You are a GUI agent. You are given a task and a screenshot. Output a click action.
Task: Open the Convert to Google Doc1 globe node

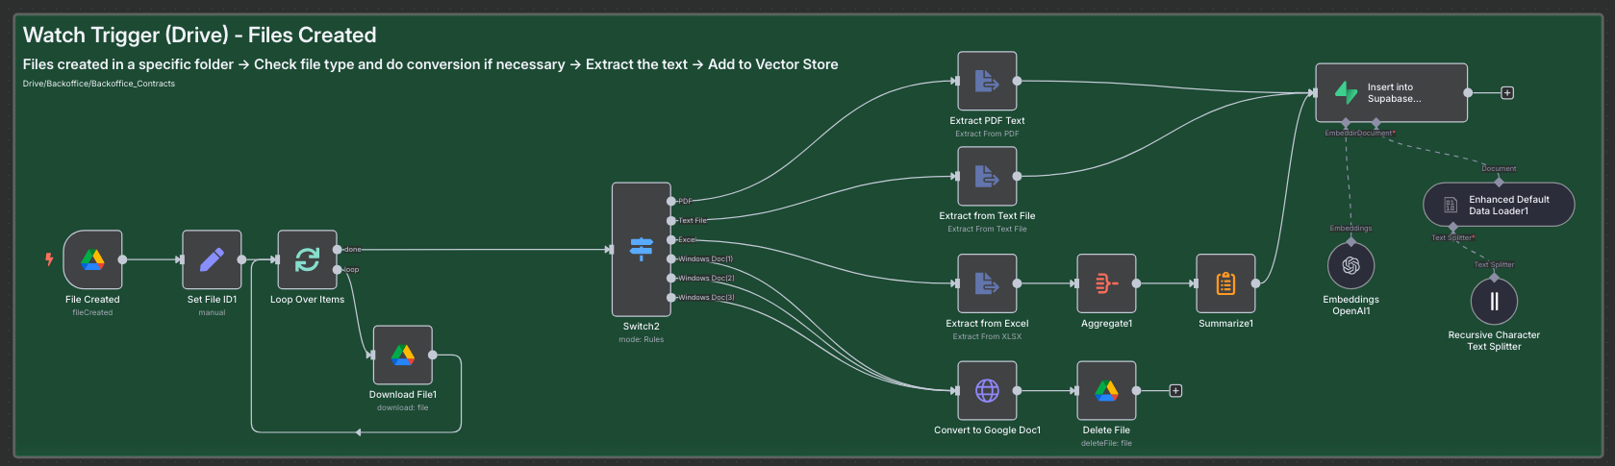point(987,390)
